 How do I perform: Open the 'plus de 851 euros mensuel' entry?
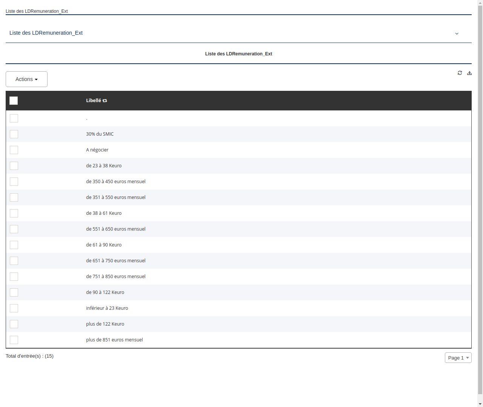114,340
